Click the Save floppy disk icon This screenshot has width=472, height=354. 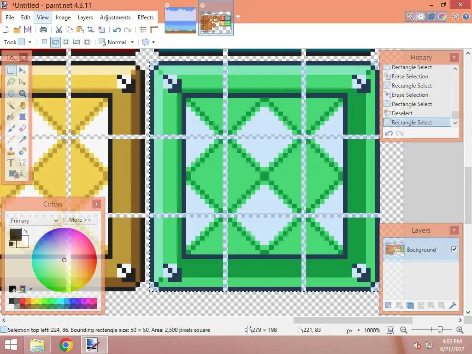(x=28, y=29)
